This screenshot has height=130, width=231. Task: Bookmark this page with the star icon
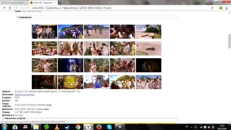[x=212, y=8]
